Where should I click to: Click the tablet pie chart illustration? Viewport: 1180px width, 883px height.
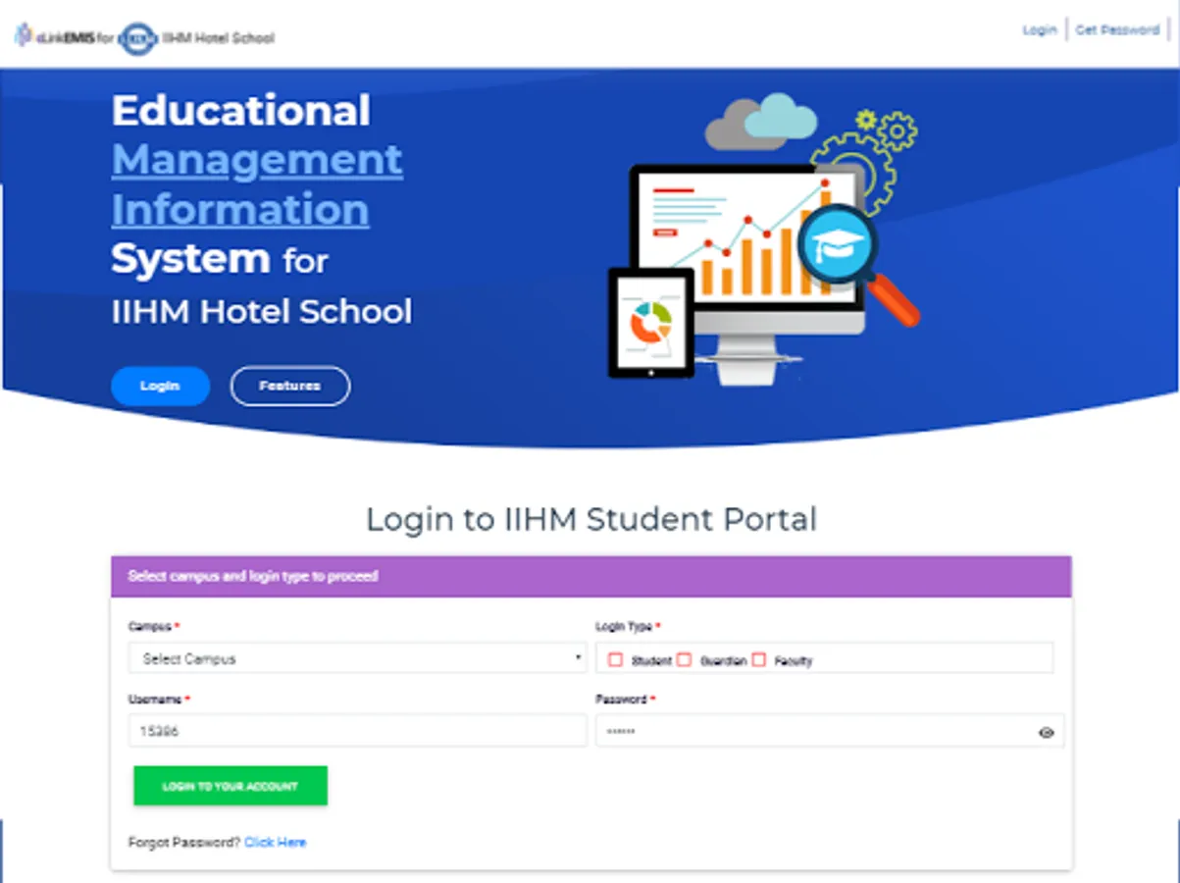[651, 324]
